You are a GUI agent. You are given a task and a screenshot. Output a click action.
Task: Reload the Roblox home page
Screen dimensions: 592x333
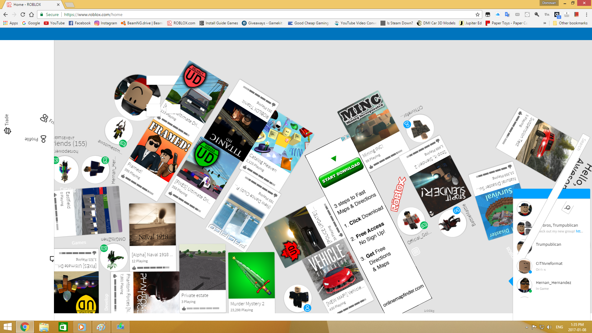click(x=23, y=14)
